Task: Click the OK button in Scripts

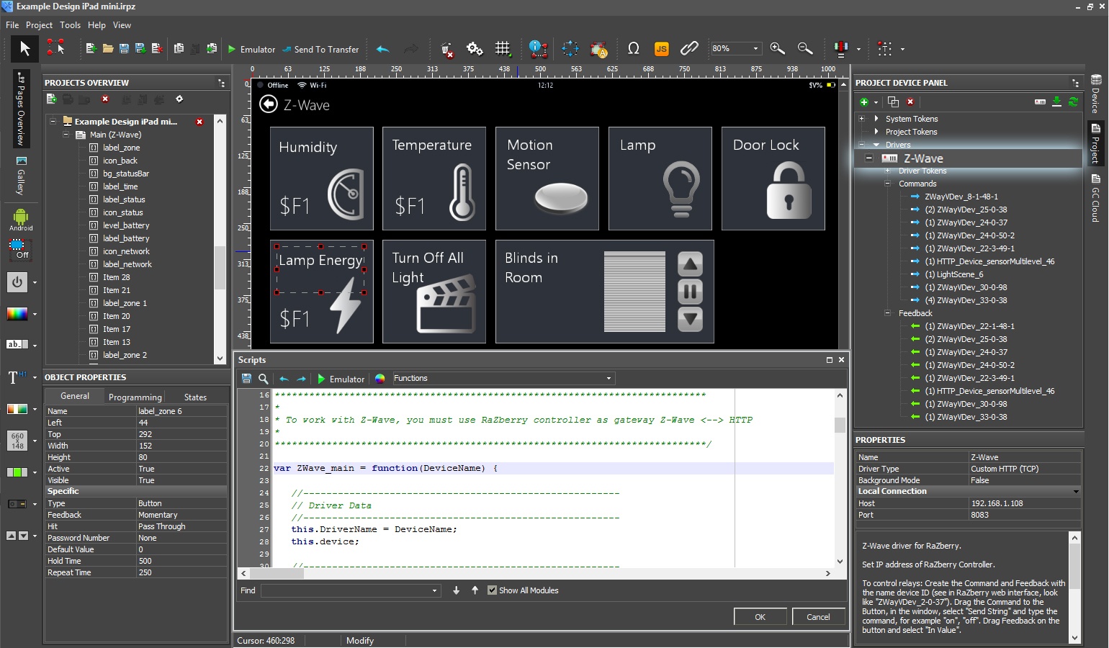Action: 760,617
